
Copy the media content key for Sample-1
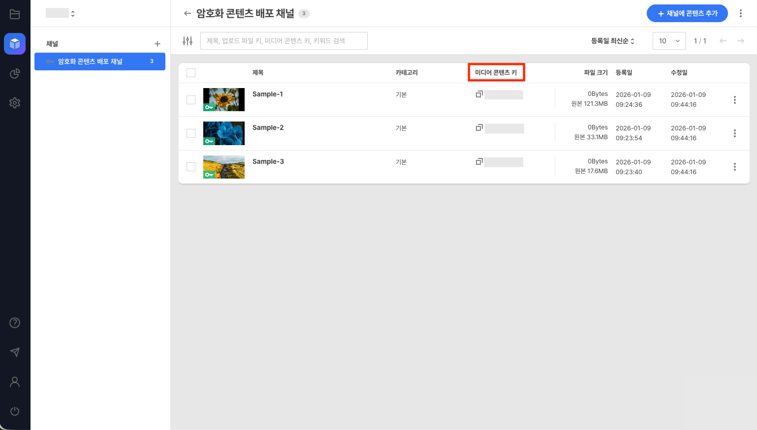479,94
